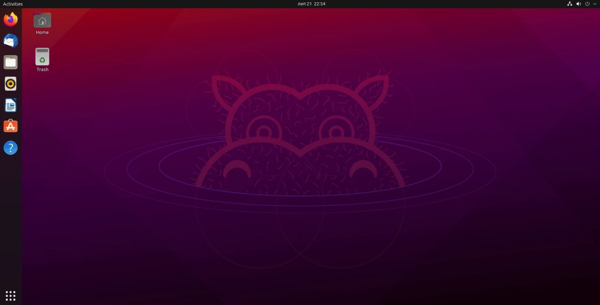600x305 pixels.
Task: Launch Firefox from the dock
Action: [10, 20]
